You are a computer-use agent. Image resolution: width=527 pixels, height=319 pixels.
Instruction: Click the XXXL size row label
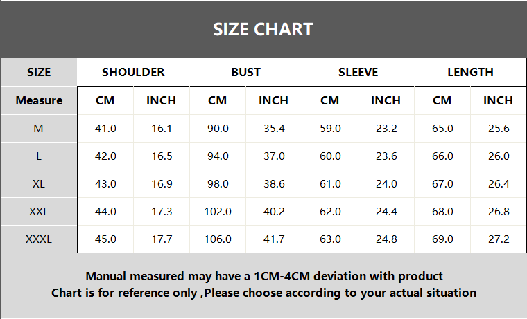coord(39,239)
